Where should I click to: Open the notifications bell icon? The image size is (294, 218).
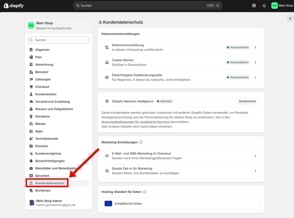pyautogui.click(x=264, y=5)
